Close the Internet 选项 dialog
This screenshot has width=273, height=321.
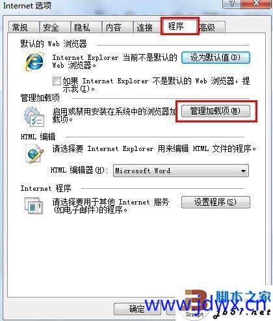click(x=257, y=3)
